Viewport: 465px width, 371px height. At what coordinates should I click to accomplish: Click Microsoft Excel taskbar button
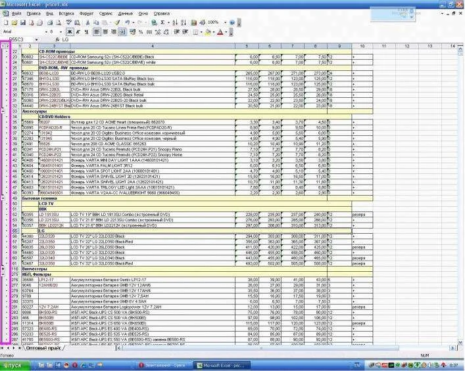[221, 365]
